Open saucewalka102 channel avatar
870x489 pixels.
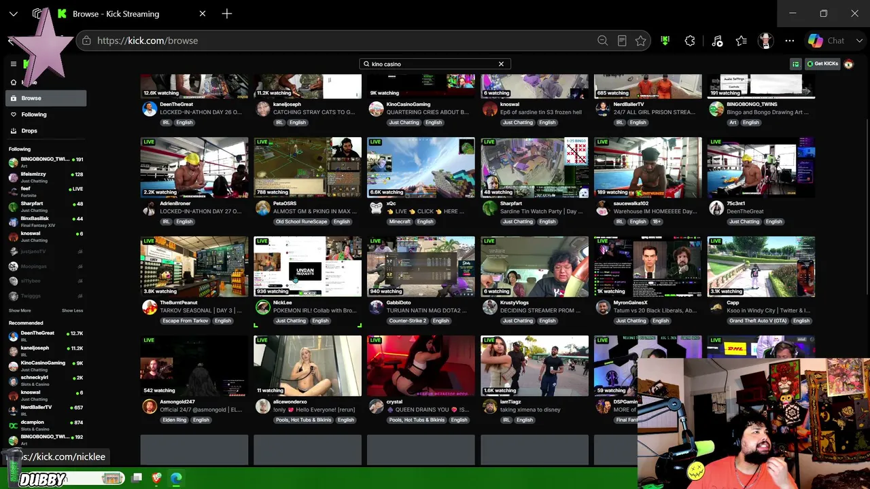pyautogui.click(x=603, y=209)
